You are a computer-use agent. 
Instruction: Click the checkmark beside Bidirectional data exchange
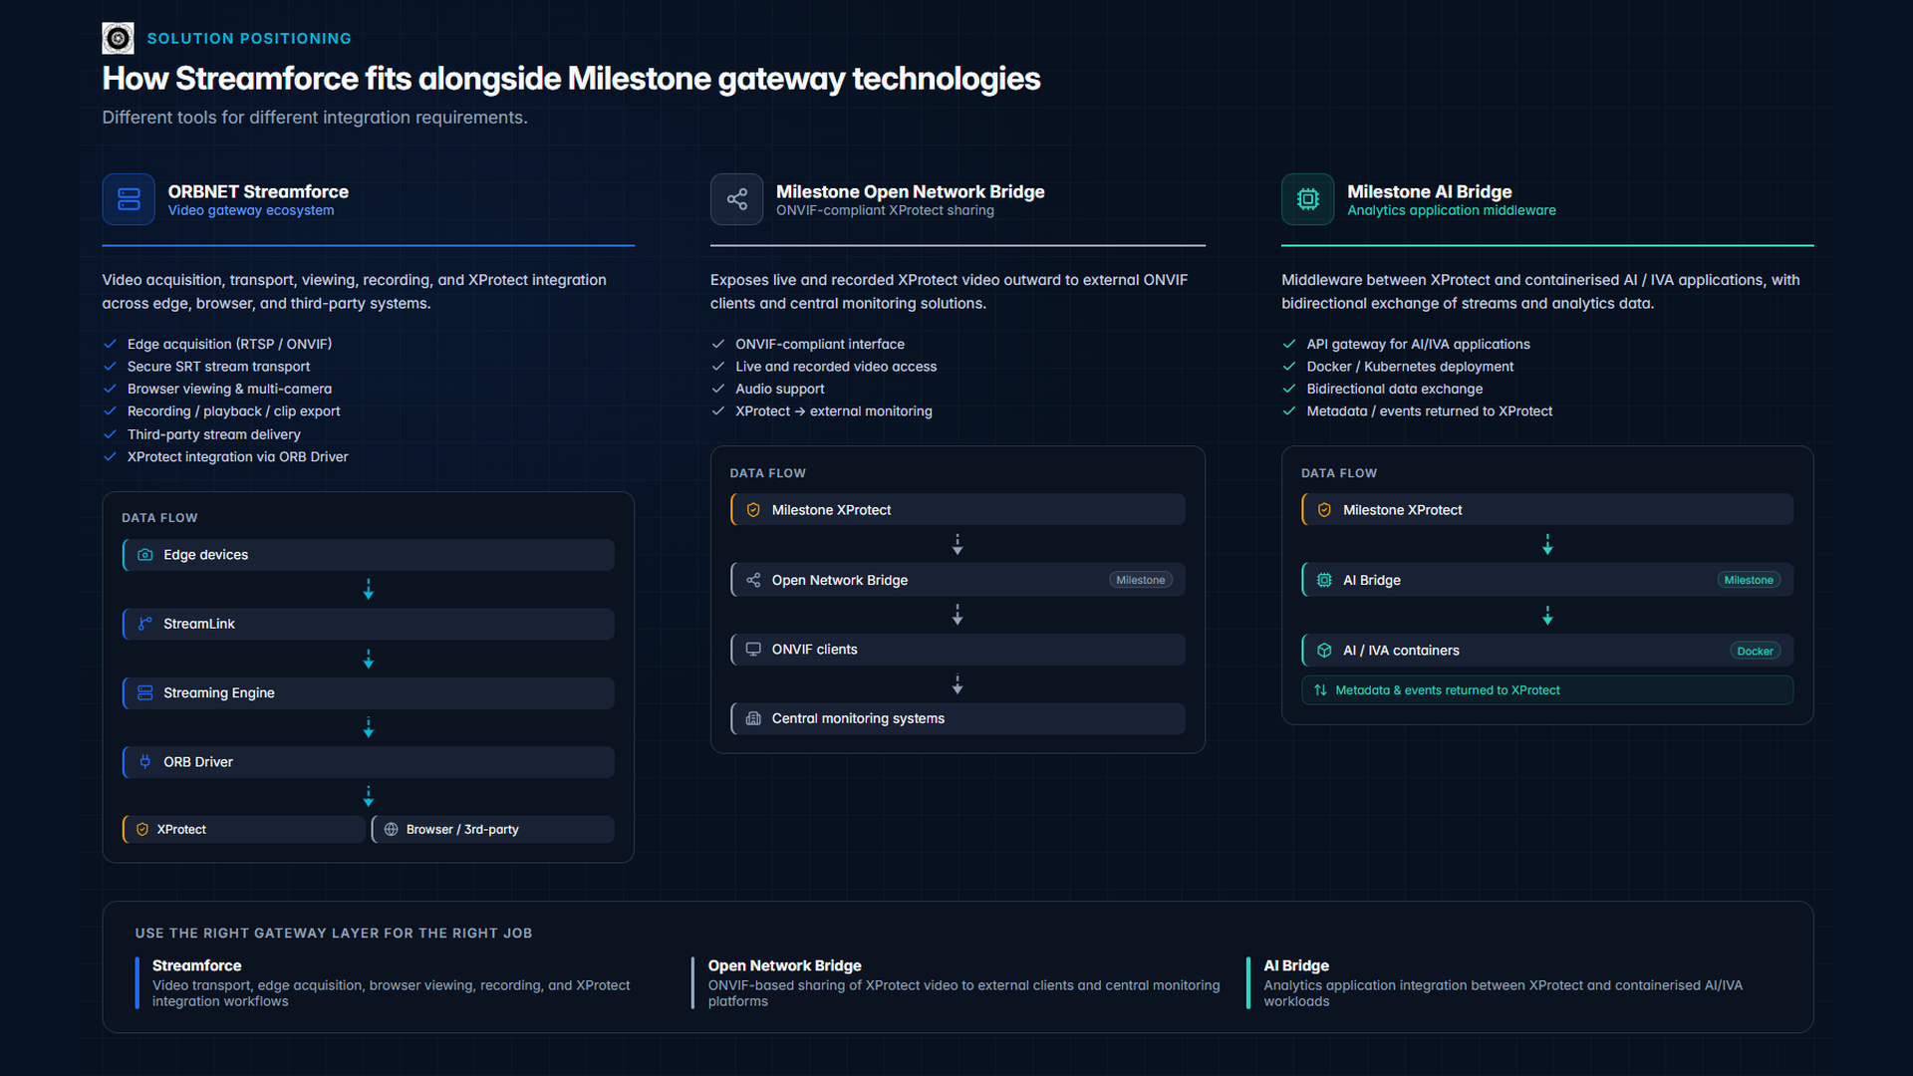[x=1288, y=389]
